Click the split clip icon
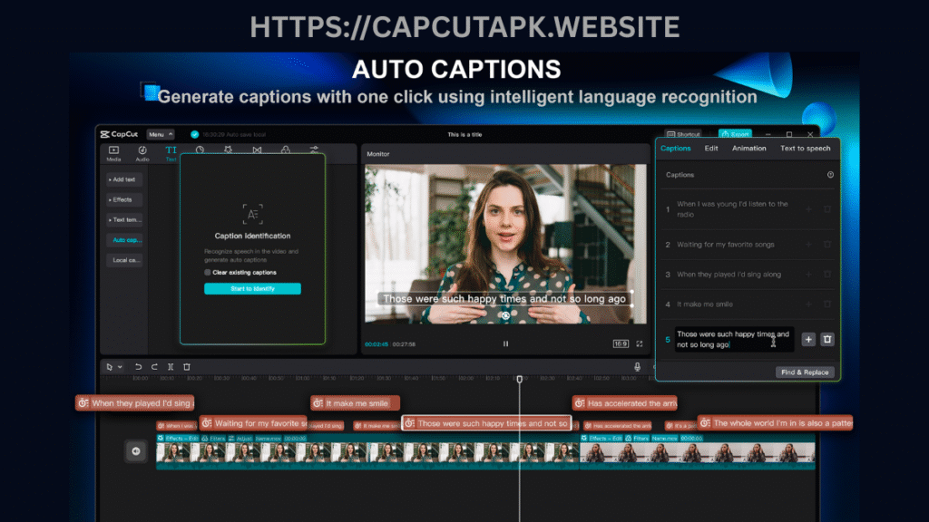Viewport: 929px width, 522px height. 171,367
